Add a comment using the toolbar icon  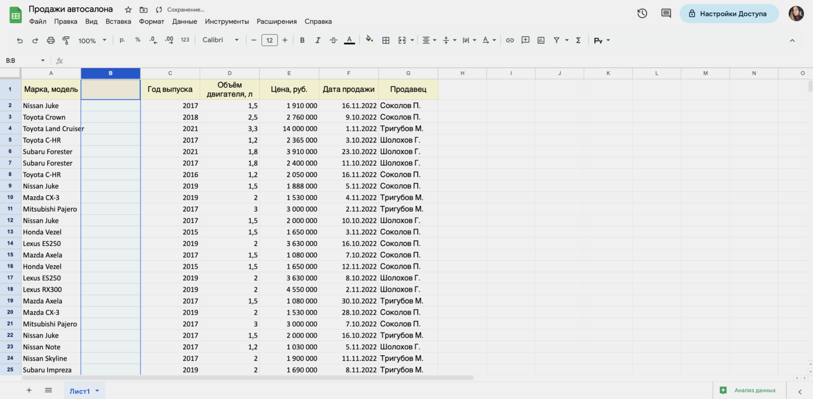coord(525,40)
